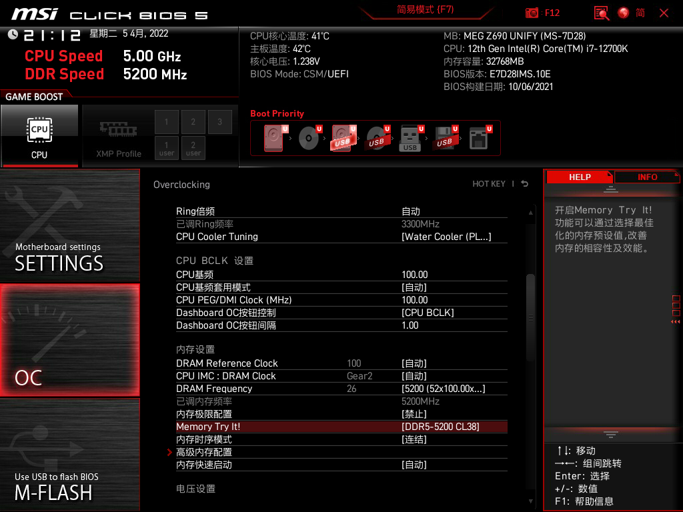Viewport: 683px width, 512px height.
Task: Click the Boot Priority heading
Action: (277, 113)
